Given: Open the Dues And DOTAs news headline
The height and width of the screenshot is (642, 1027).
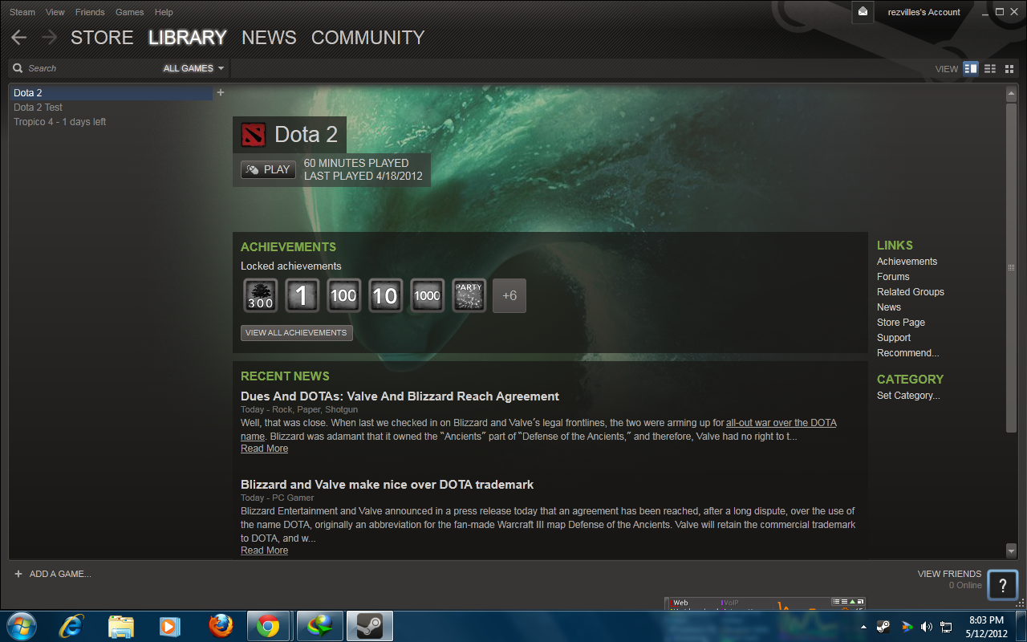Looking at the screenshot, I should (400, 396).
